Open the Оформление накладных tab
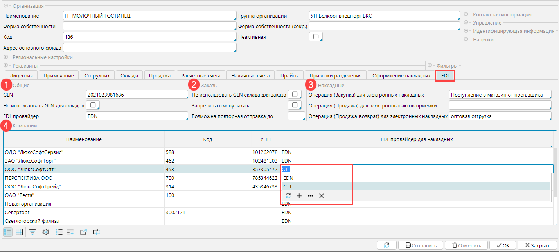Viewport: 559px width, 252px height. 401,75
